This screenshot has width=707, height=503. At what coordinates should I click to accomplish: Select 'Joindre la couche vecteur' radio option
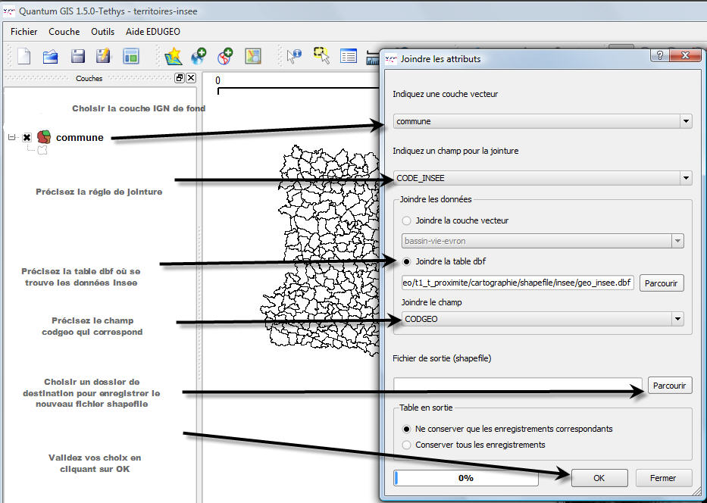click(407, 220)
